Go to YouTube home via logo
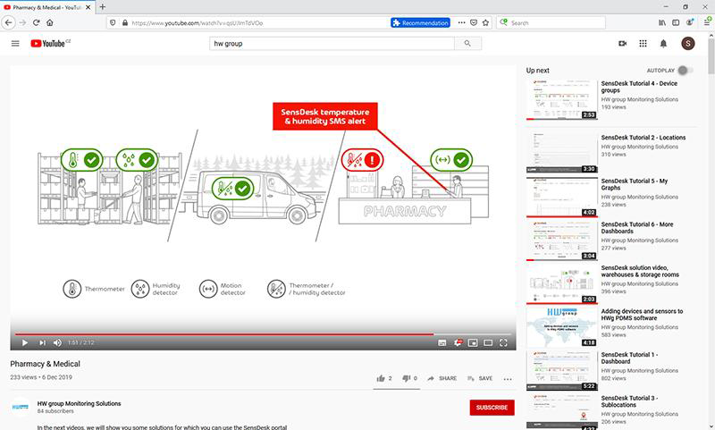Image resolution: width=715 pixels, height=430 pixels. pos(50,43)
